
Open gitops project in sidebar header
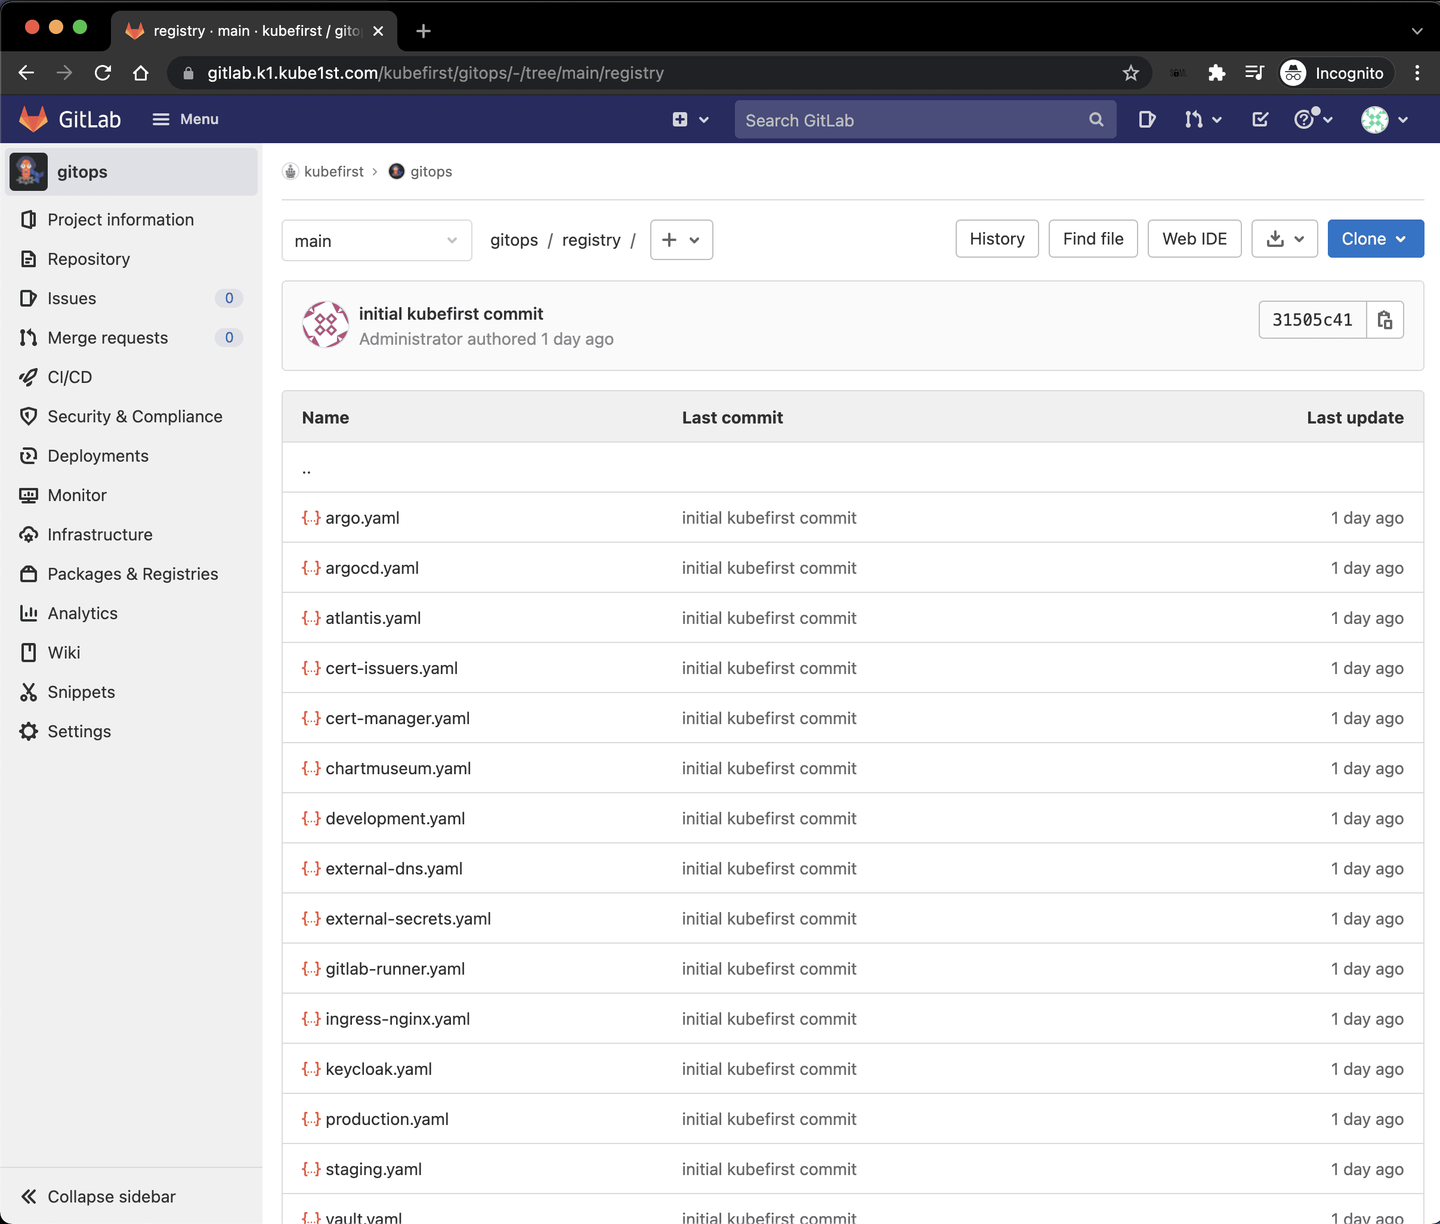click(x=132, y=171)
